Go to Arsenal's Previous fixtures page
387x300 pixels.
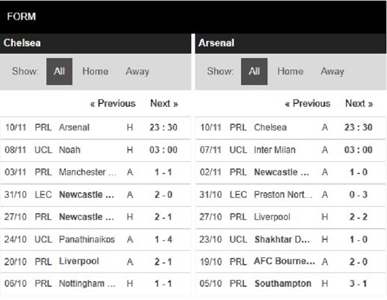[x=307, y=103]
